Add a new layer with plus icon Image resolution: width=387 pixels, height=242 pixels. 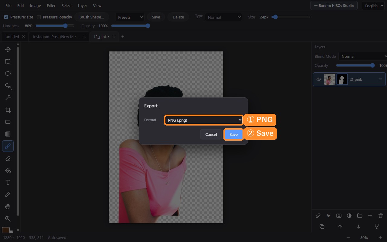pyautogui.click(x=370, y=216)
